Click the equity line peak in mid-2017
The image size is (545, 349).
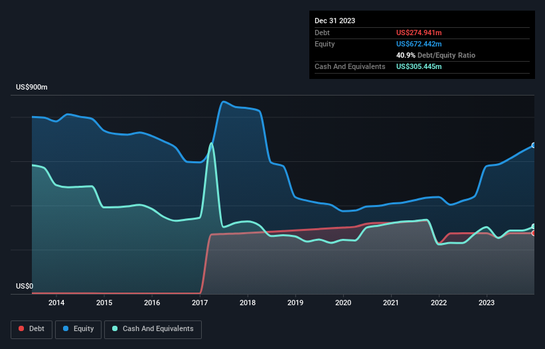[x=223, y=102]
